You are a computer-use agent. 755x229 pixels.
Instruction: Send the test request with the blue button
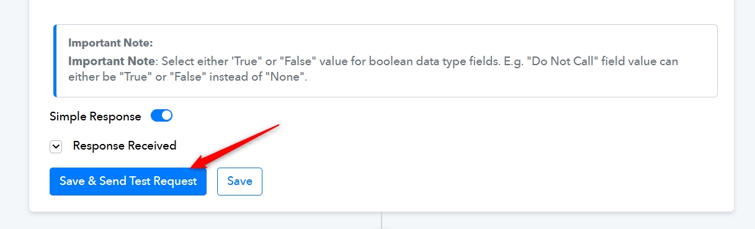128,181
